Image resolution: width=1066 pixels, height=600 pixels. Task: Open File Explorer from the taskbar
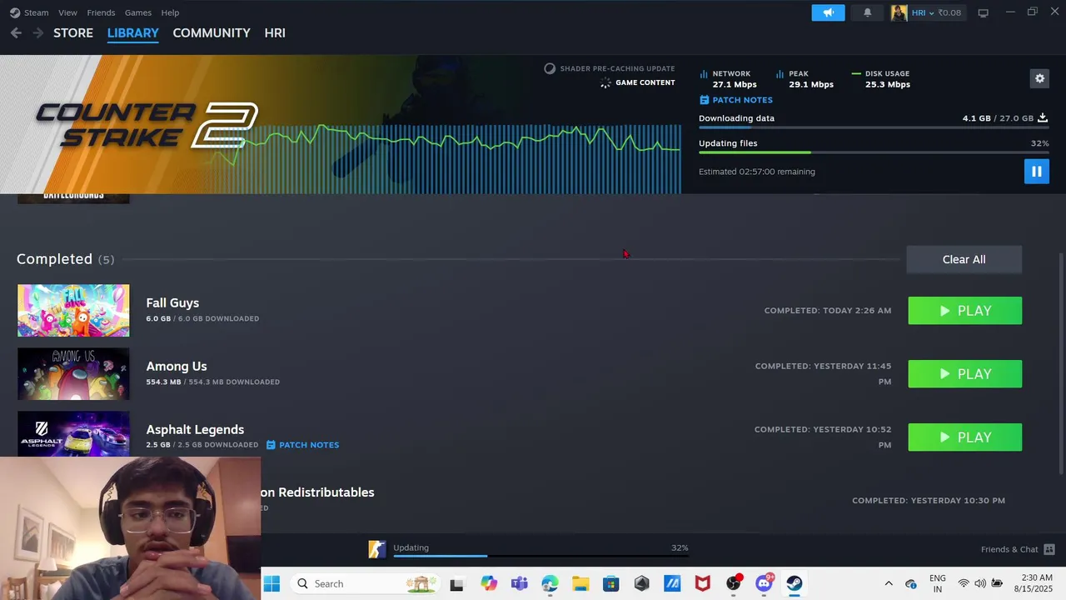(580, 584)
